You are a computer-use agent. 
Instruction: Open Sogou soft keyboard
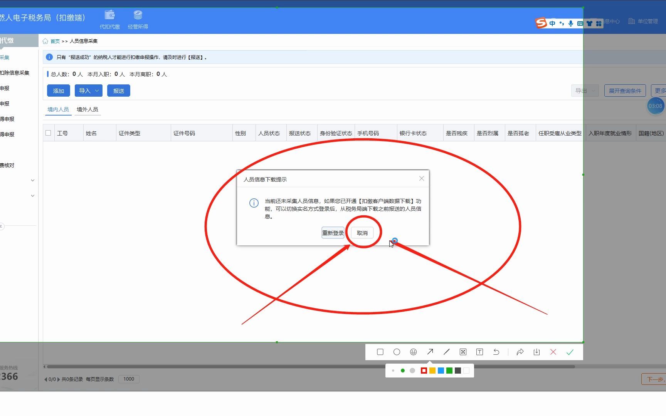(x=580, y=23)
